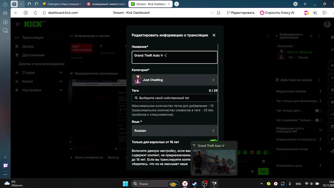The image size is (334, 188).
Task: Go back in browser
Action: point(16,13)
